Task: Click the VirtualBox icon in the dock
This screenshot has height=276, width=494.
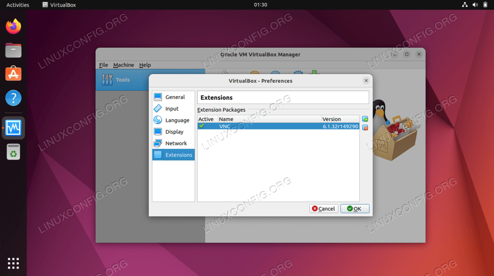Action: pyautogui.click(x=14, y=128)
